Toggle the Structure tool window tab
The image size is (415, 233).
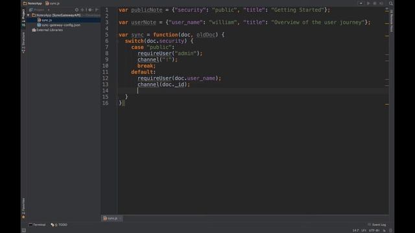[x=23, y=42]
